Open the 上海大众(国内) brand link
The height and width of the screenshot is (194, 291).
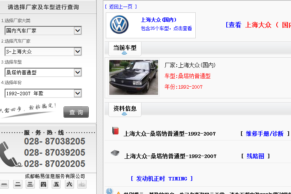pos(158,20)
